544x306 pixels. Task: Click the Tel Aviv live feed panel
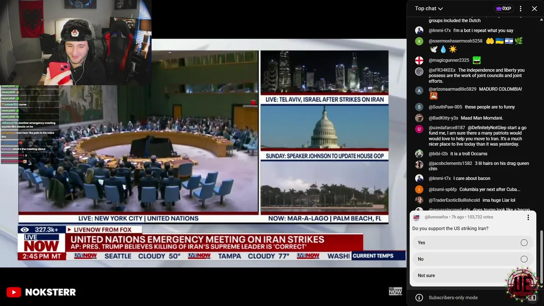pos(324,72)
